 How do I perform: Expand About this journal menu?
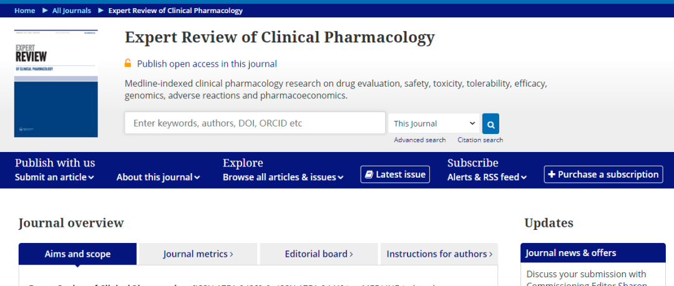click(x=158, y=177)
